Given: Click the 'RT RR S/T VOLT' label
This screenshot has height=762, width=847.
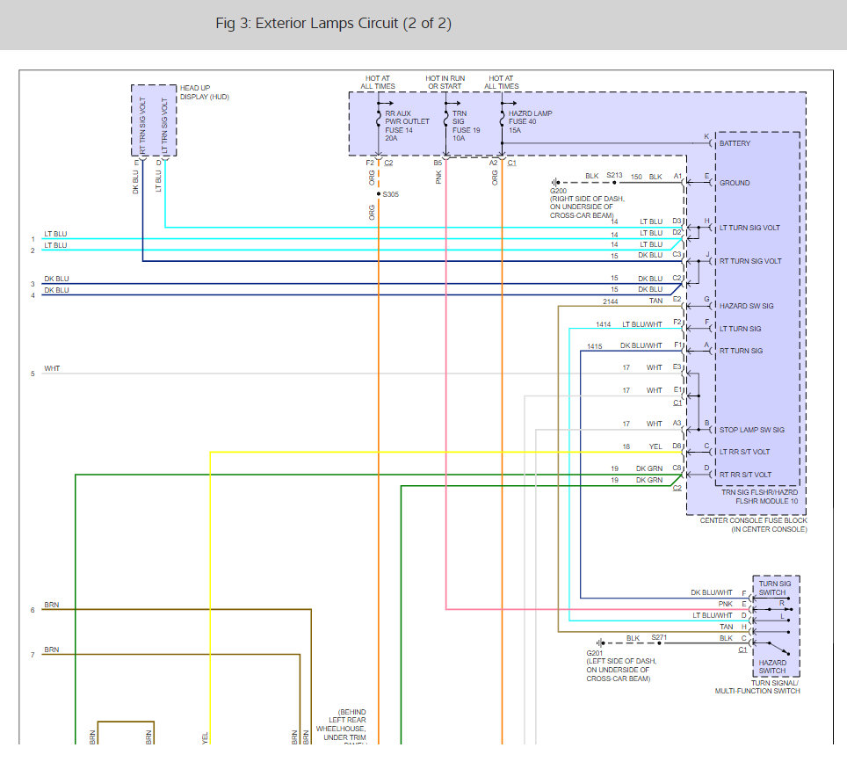Looking at the screenshot, I should 745,475.
